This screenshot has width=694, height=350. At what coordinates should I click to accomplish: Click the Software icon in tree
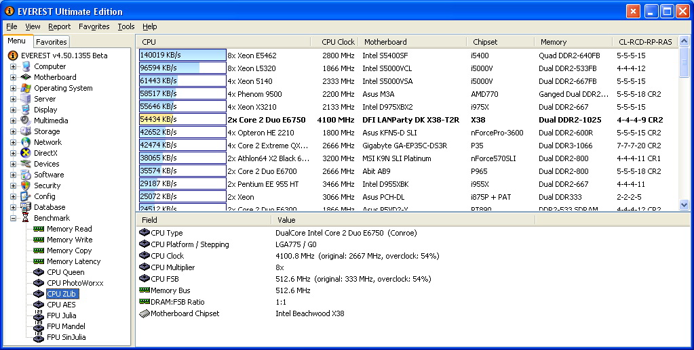point(26,175)
